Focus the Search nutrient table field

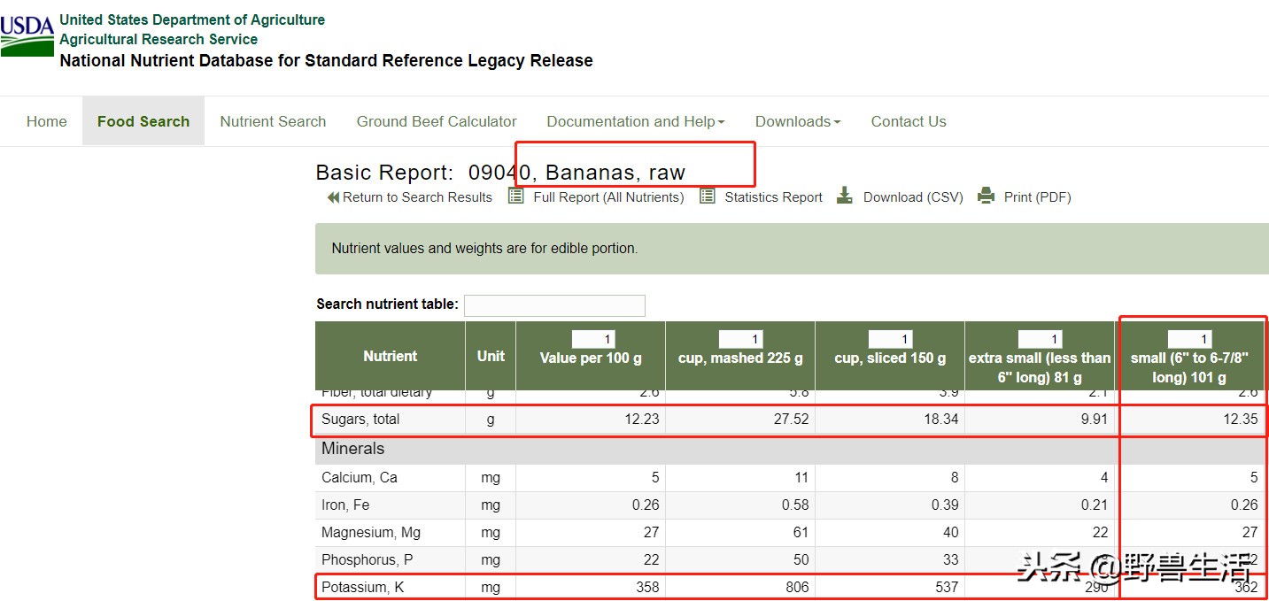click(x=554, y=305)
